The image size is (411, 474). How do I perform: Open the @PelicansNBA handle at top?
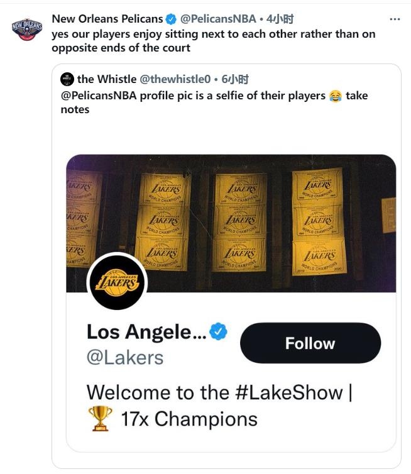point(218,19)
